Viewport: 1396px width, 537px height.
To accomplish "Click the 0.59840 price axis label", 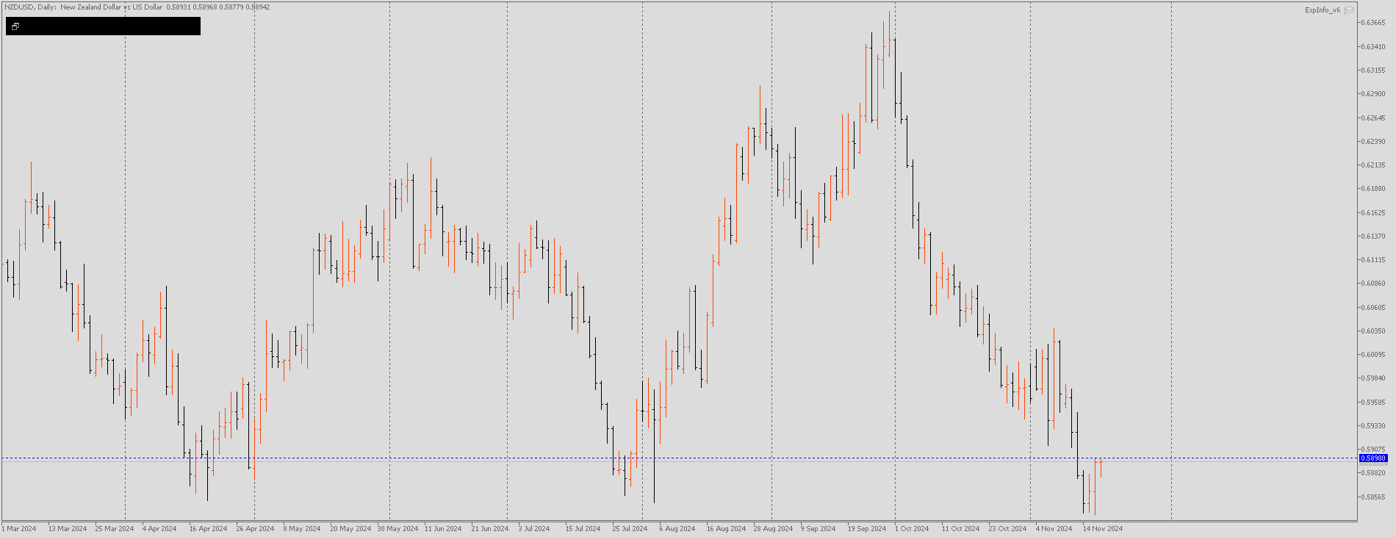I will [x=1372, y=378].
